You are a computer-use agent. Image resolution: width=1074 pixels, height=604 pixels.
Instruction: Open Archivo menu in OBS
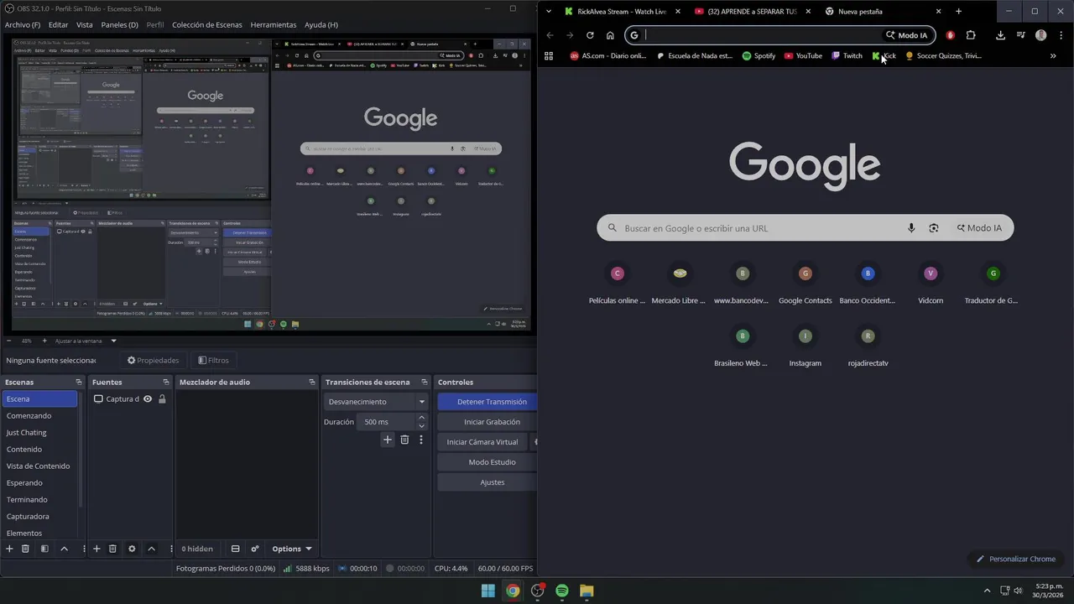(23, 25)
